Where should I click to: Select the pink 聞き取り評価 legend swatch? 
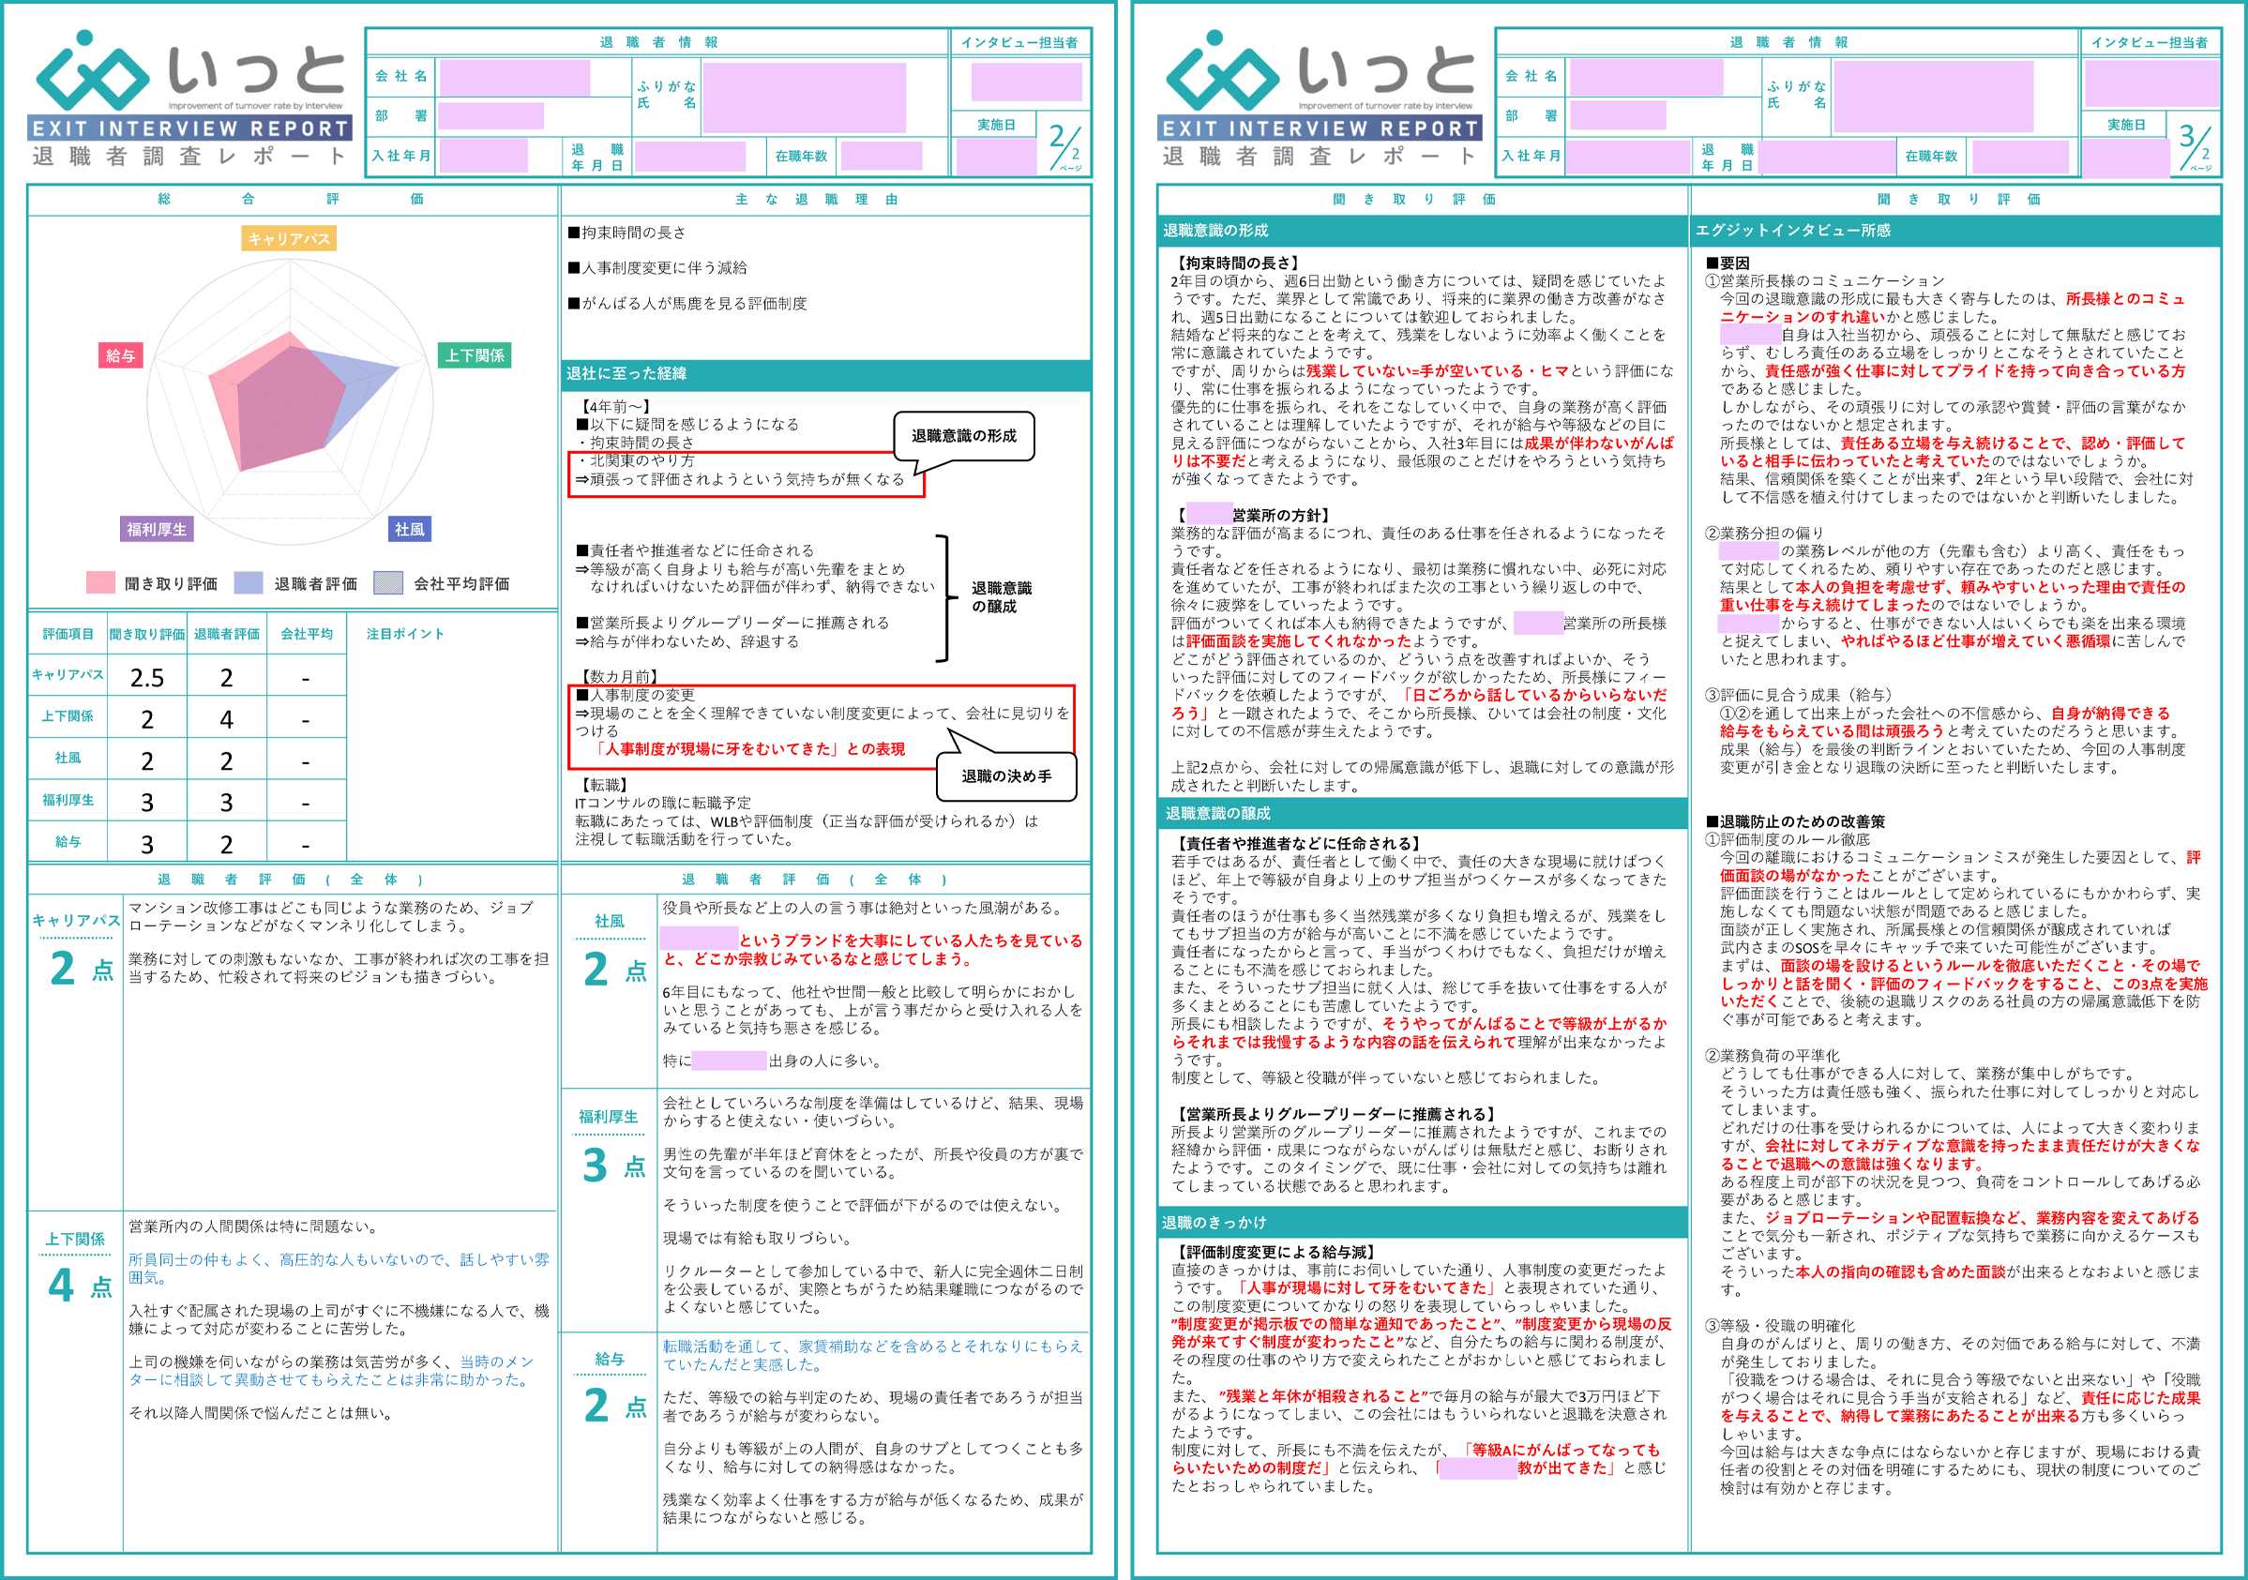pos(99,583)
